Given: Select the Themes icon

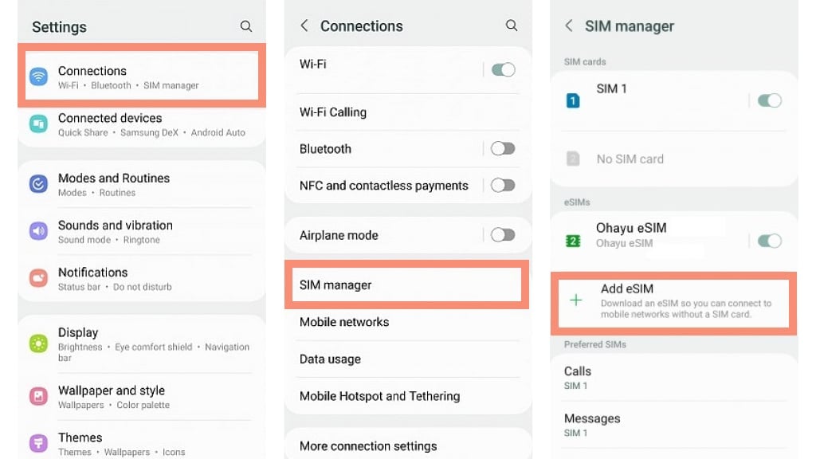Looking at the screenshot, I should [38, 444].
